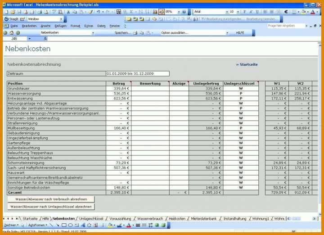Click the HILFE button
The image size is (324, 235).
(x=240, y=33)
